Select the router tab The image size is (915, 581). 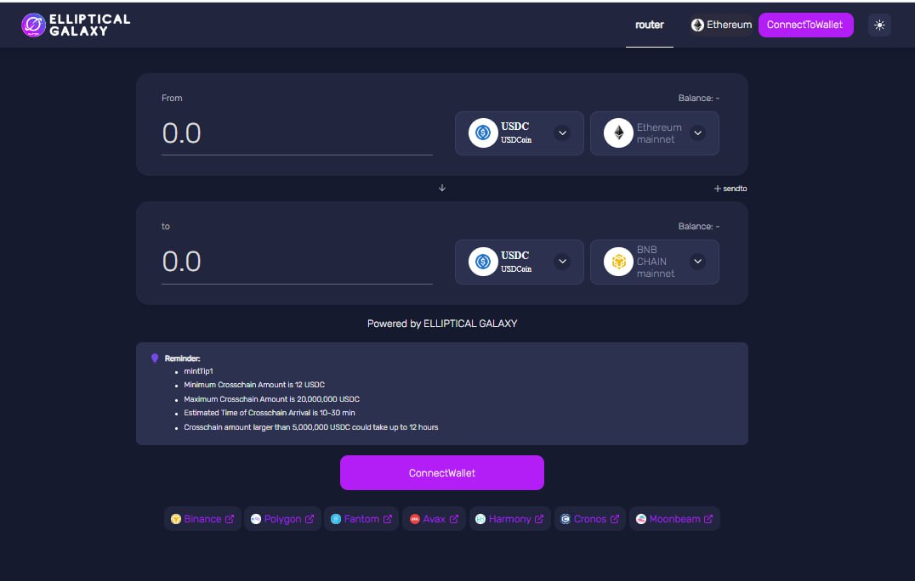[650, 25]
